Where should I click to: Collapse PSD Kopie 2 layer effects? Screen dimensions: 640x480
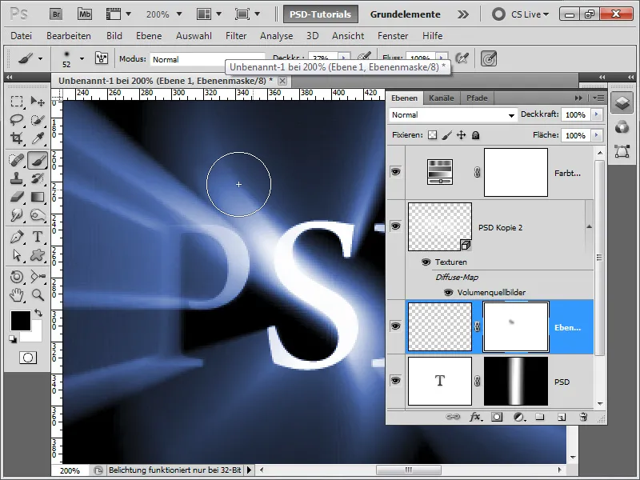[x=589, y=226]
